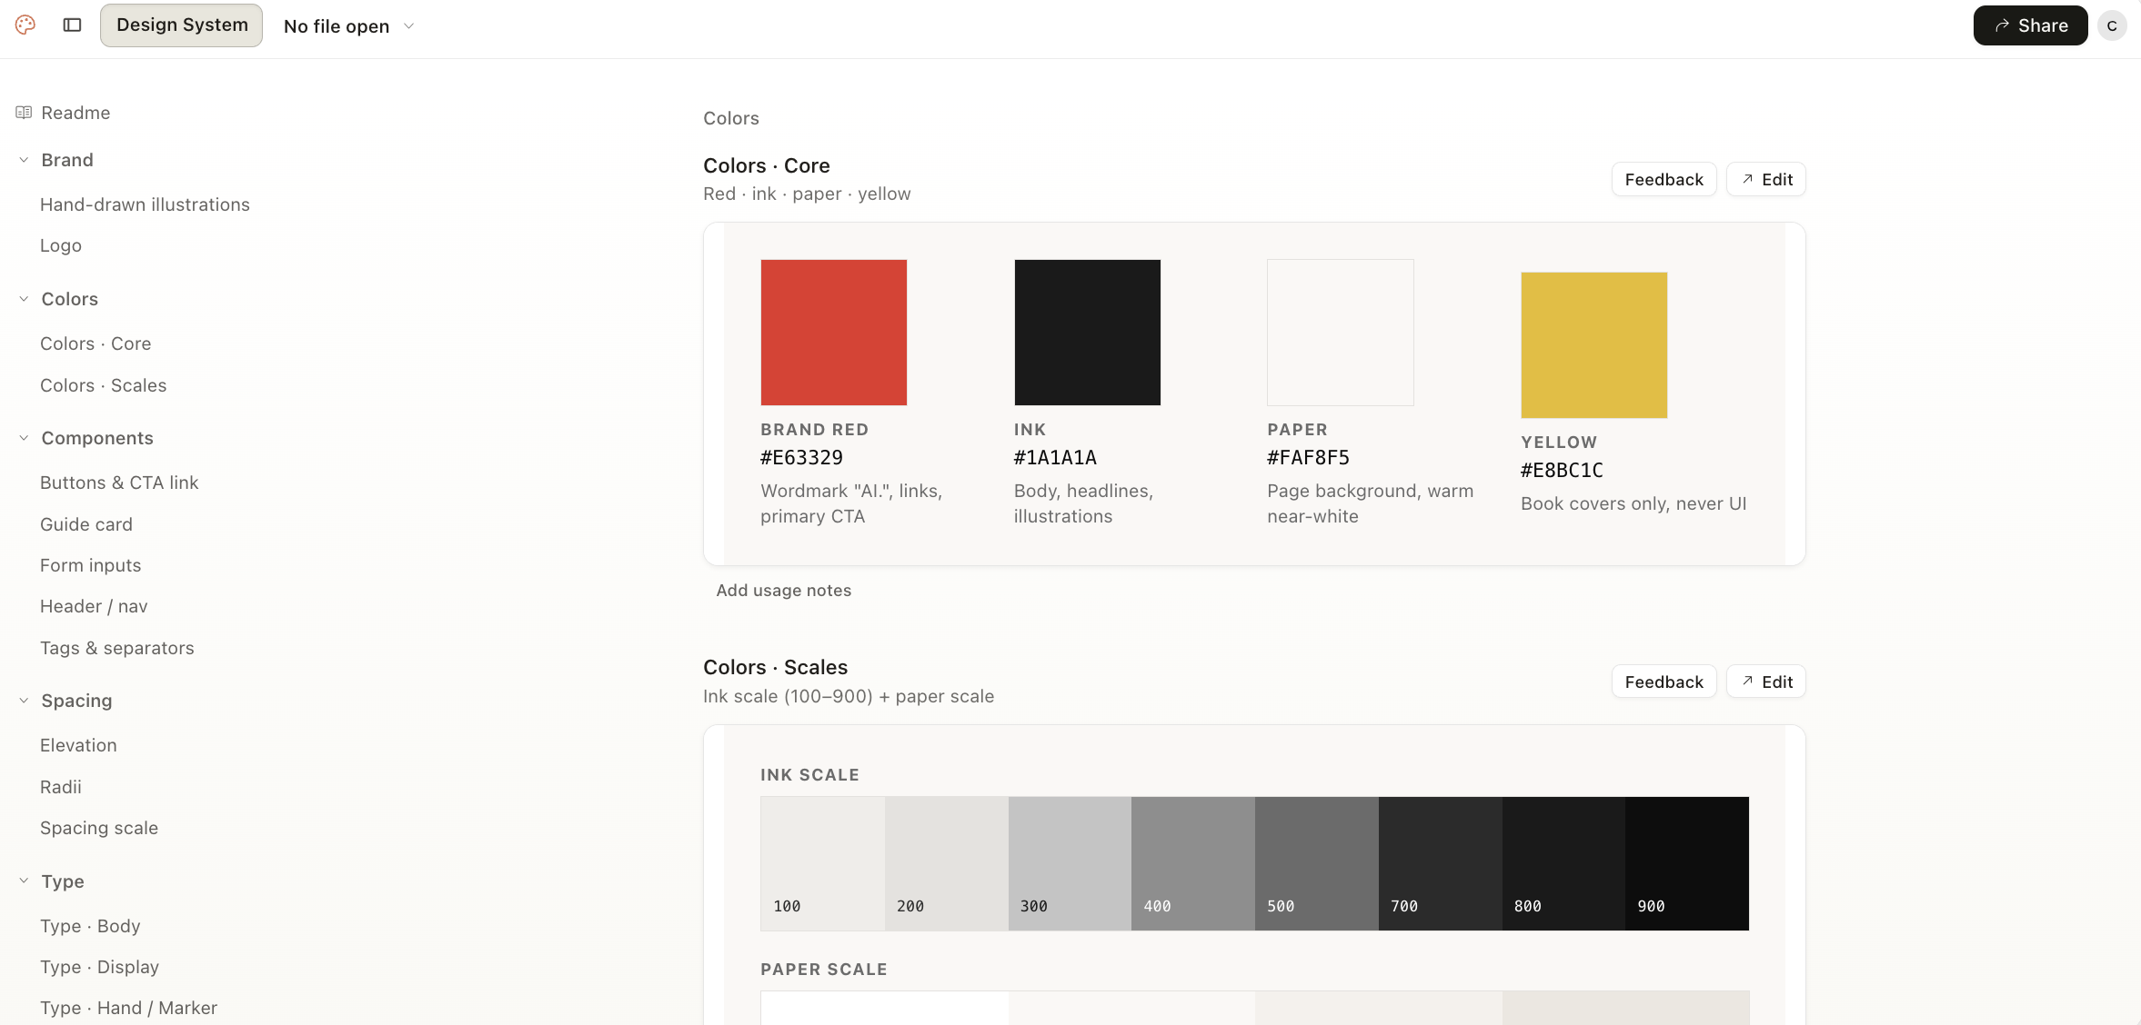
Task: Click the user avatar C
Action: click(x=2112, y=25)
